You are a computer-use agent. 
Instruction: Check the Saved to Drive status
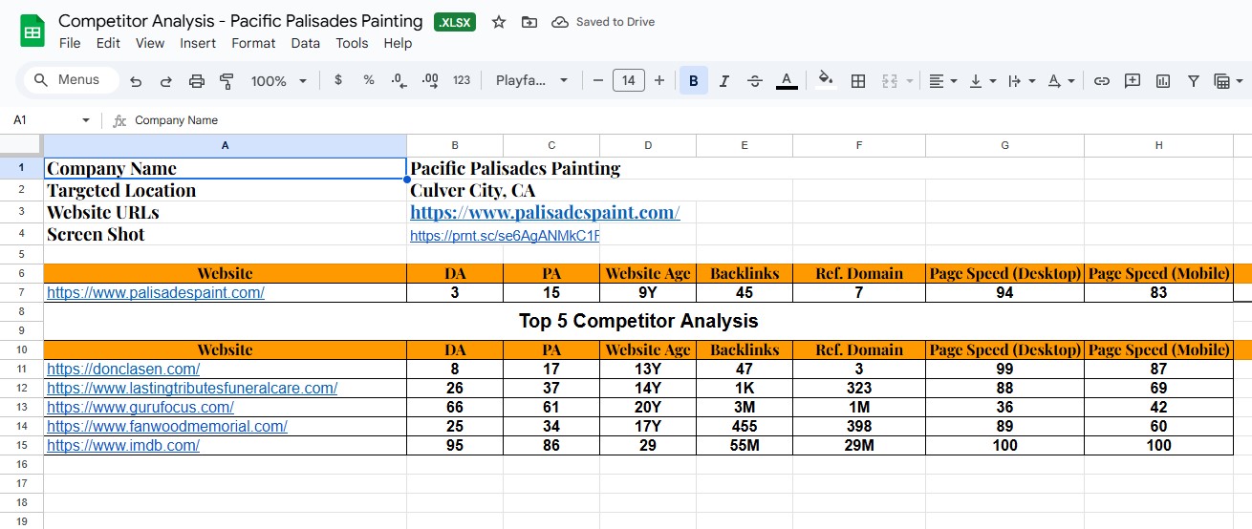pyautogui.click(x=604, y=22)
